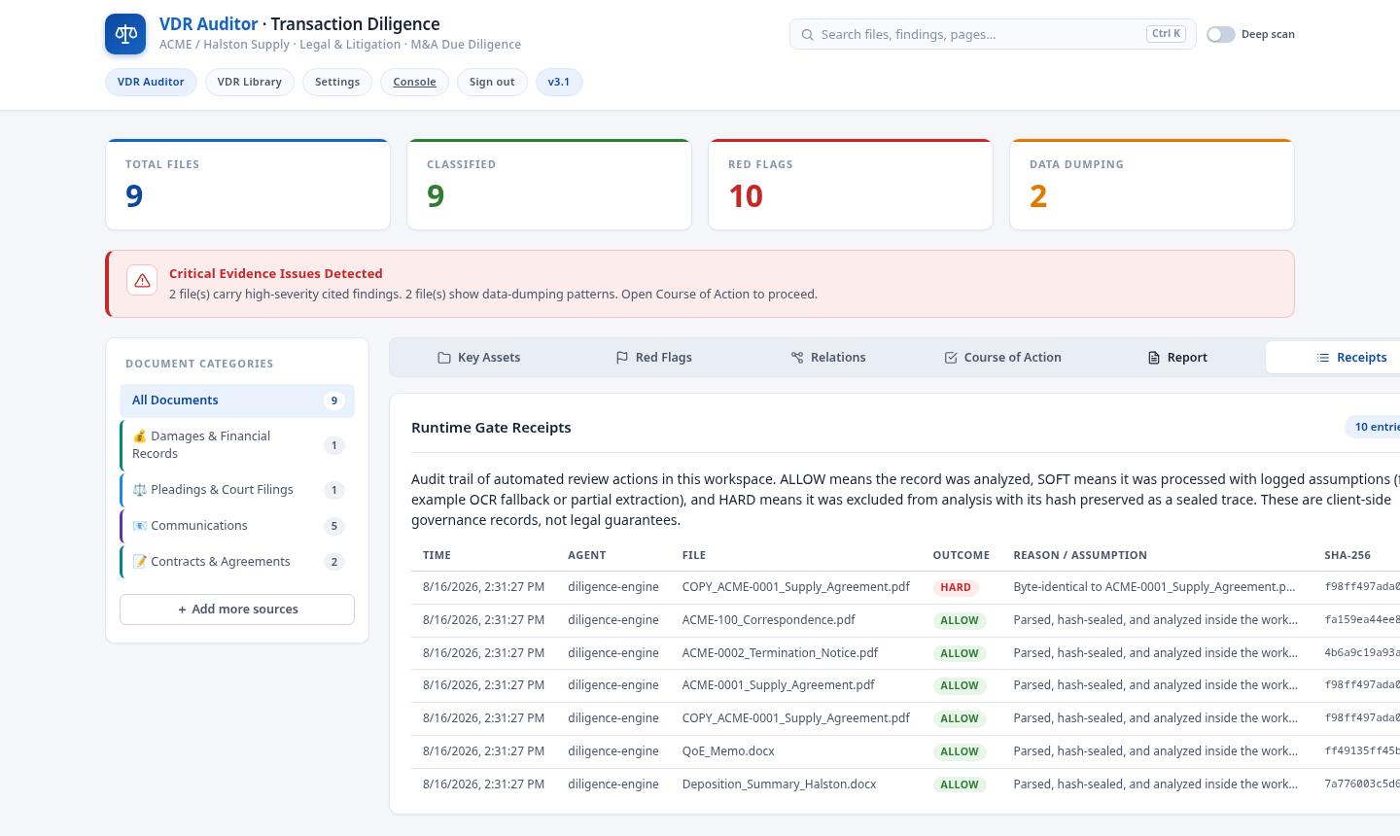Click the Red Flags count card
The image size is (1400, 836).
point(851,185)
